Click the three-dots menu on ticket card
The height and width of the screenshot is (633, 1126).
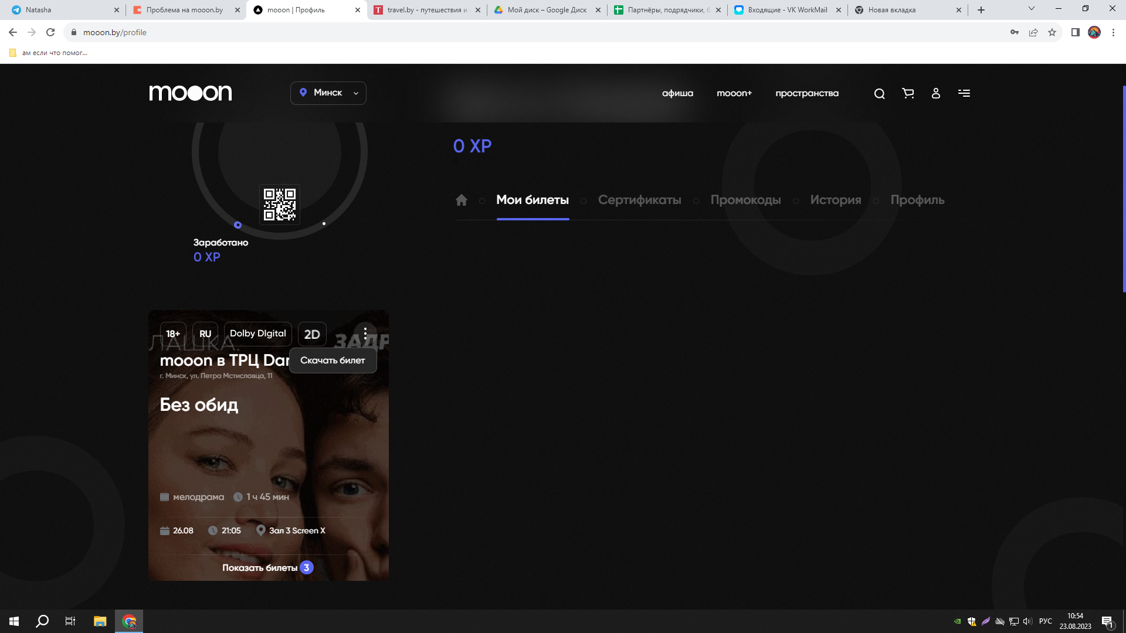(365, 333)
